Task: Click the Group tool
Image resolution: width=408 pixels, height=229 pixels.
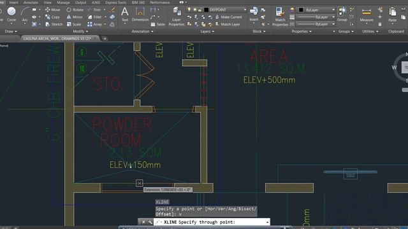Action: pos(342,14)
